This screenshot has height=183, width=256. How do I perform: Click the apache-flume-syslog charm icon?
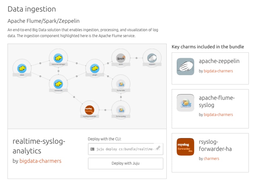(185, 103)
